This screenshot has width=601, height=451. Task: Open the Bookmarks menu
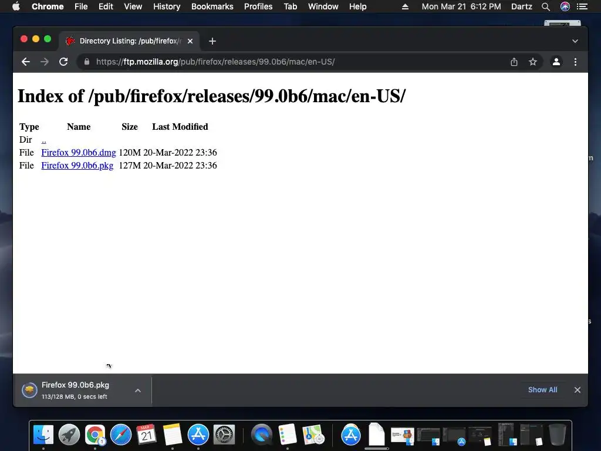tap(212, 6)
